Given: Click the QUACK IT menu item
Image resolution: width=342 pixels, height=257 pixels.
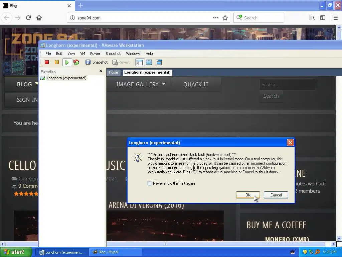Looking at the screenshot, I should coord(196,84).
